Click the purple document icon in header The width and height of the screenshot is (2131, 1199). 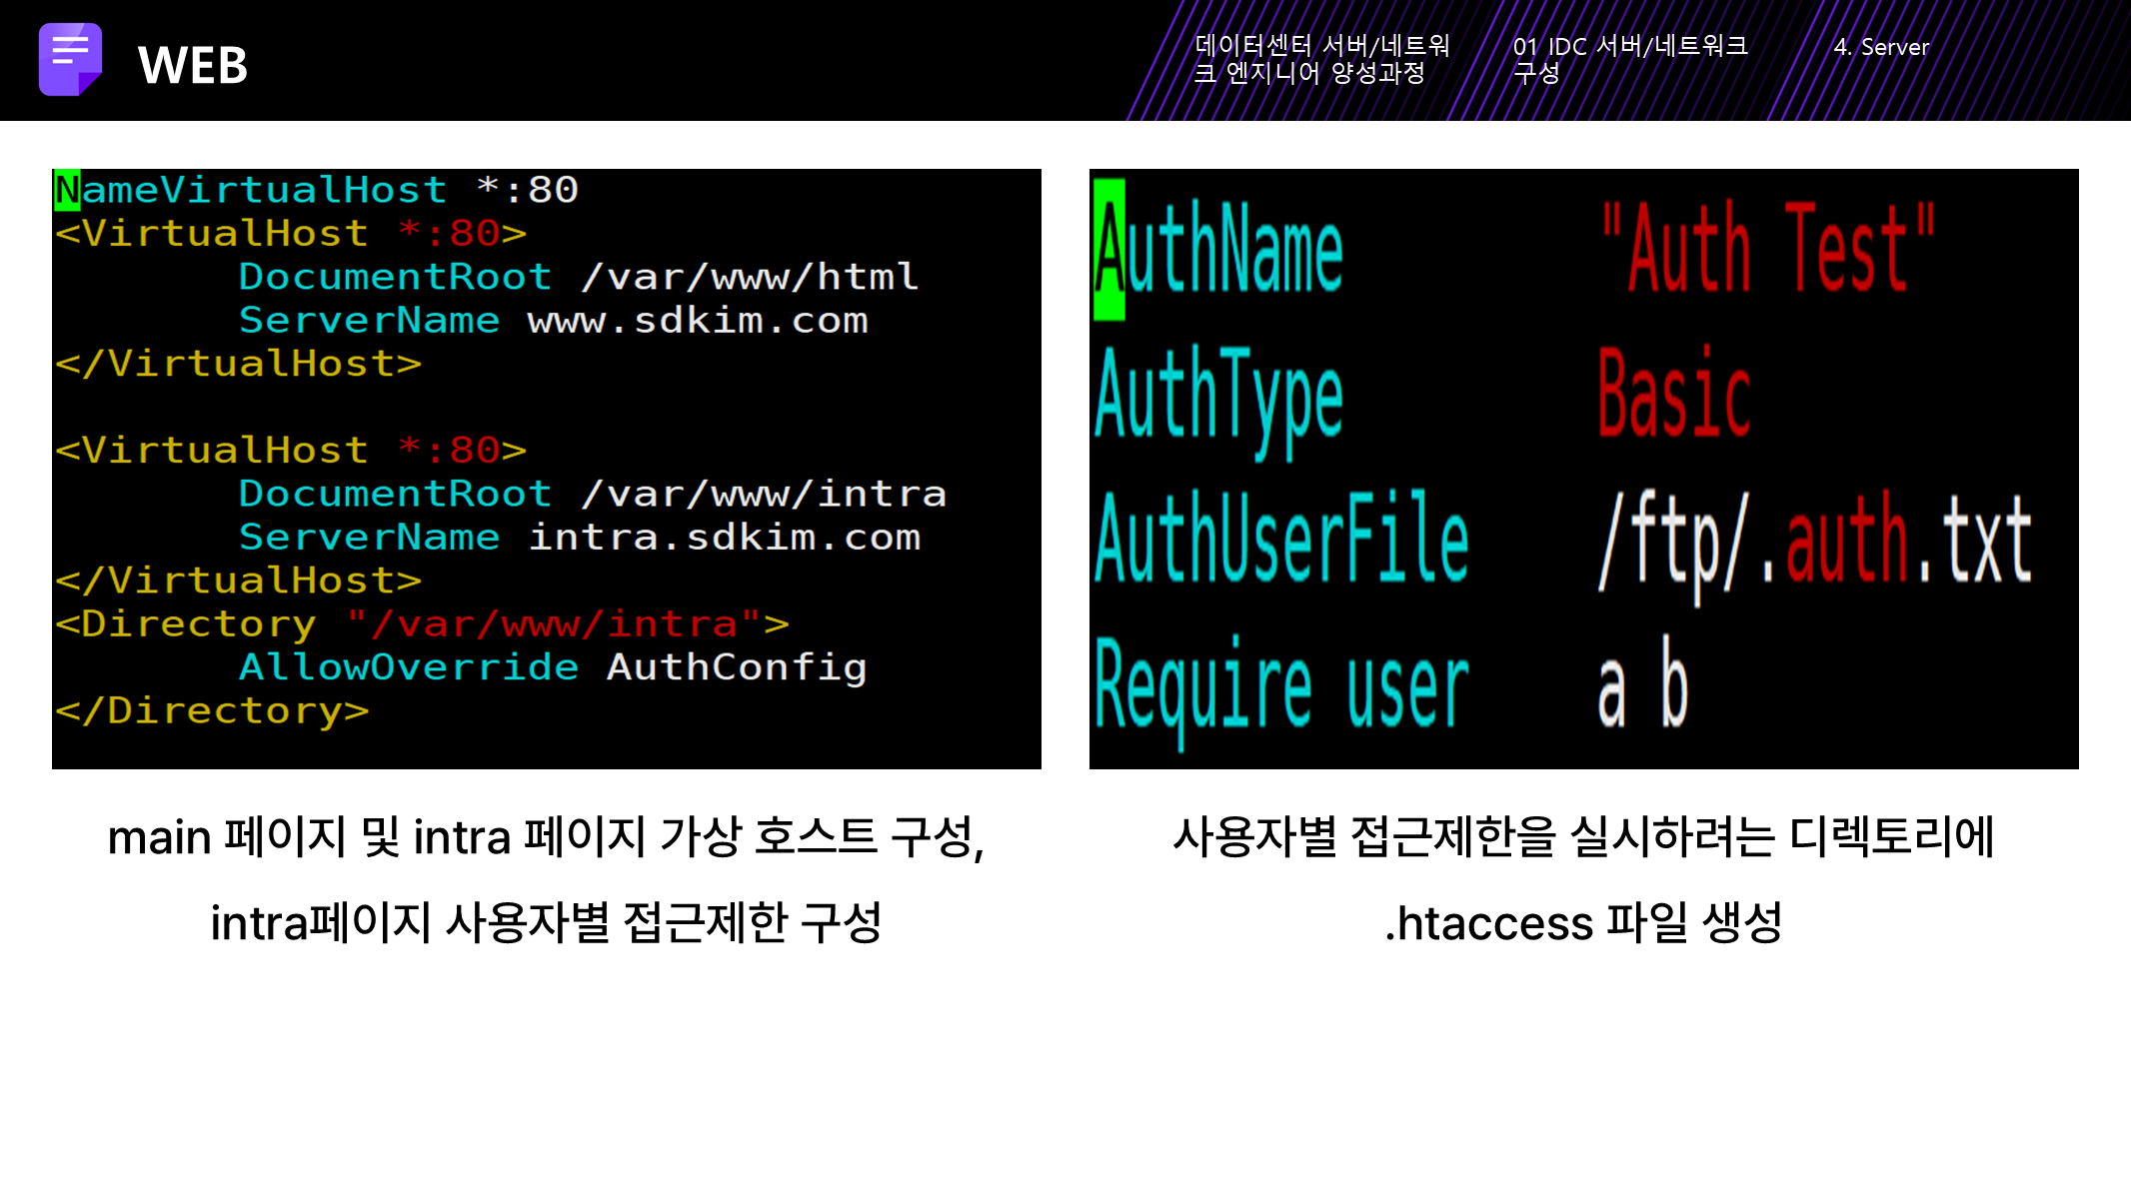tap(70, 60)
